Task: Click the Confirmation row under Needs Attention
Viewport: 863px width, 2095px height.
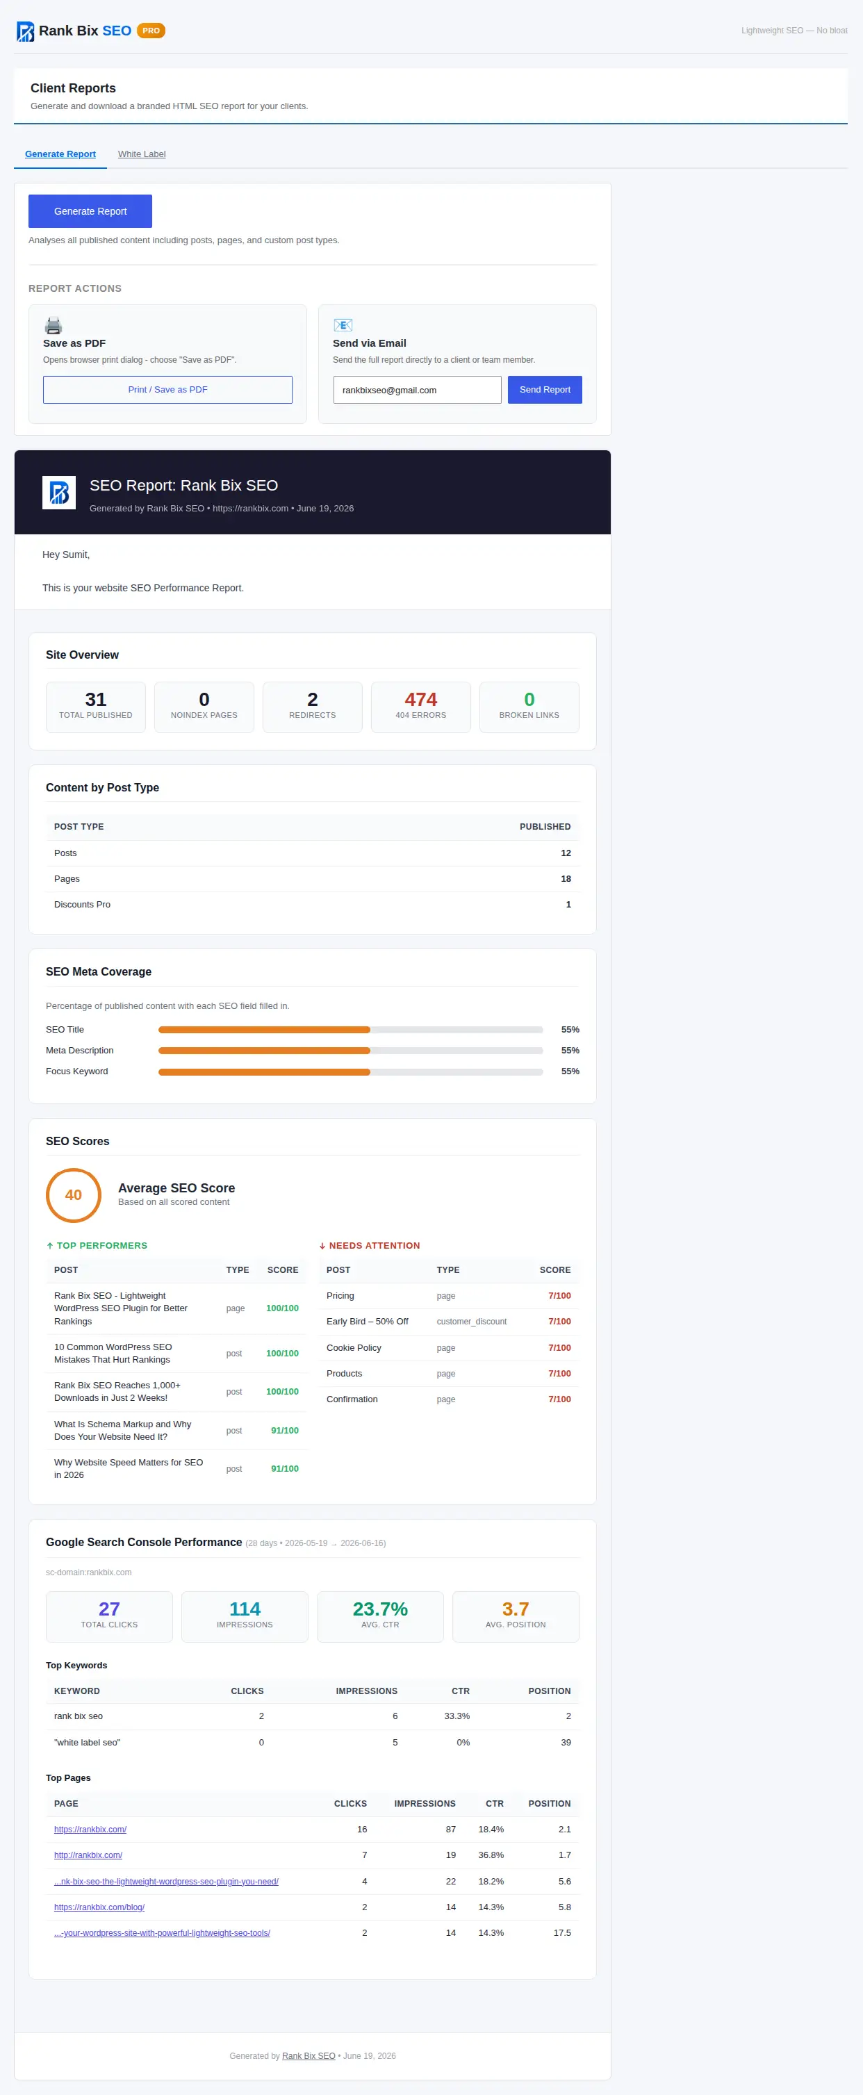Action: coord(449,1399)
